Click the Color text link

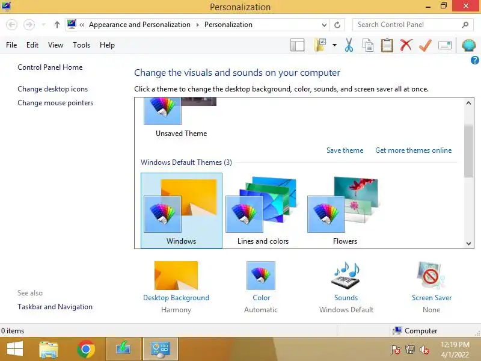click(262, 298)
